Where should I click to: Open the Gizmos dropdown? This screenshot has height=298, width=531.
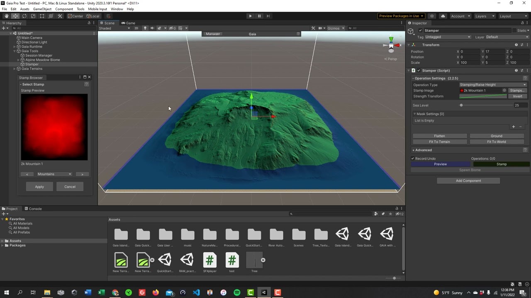coord(336,28)
